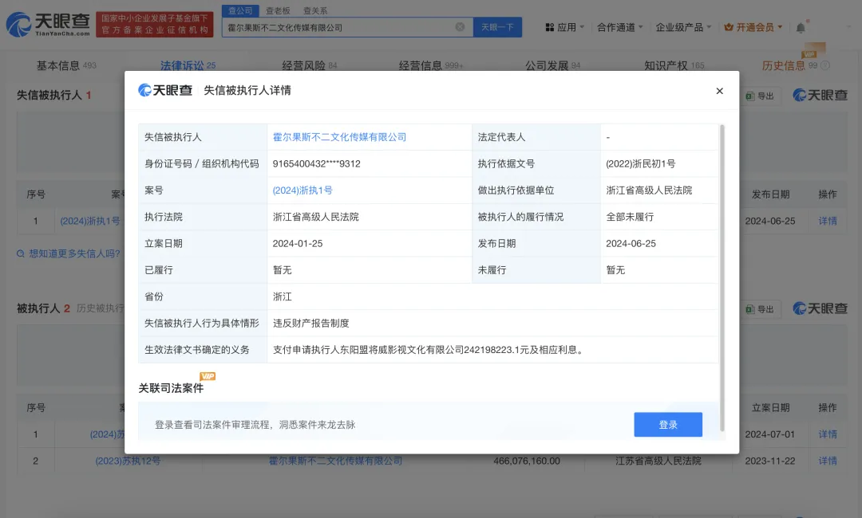Click the 历史被执行 tab label
The width and height of the screenshot is (862, 518).
coord(101,308)
